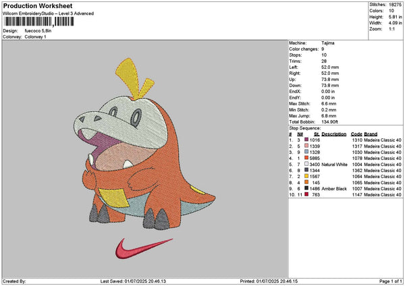
Task: Select thread code '1064' in row 7
Action: click(x=357, y=177)
